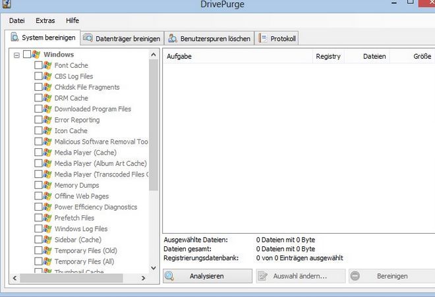Sort by the Dateien column header

[x=367, y=56]
